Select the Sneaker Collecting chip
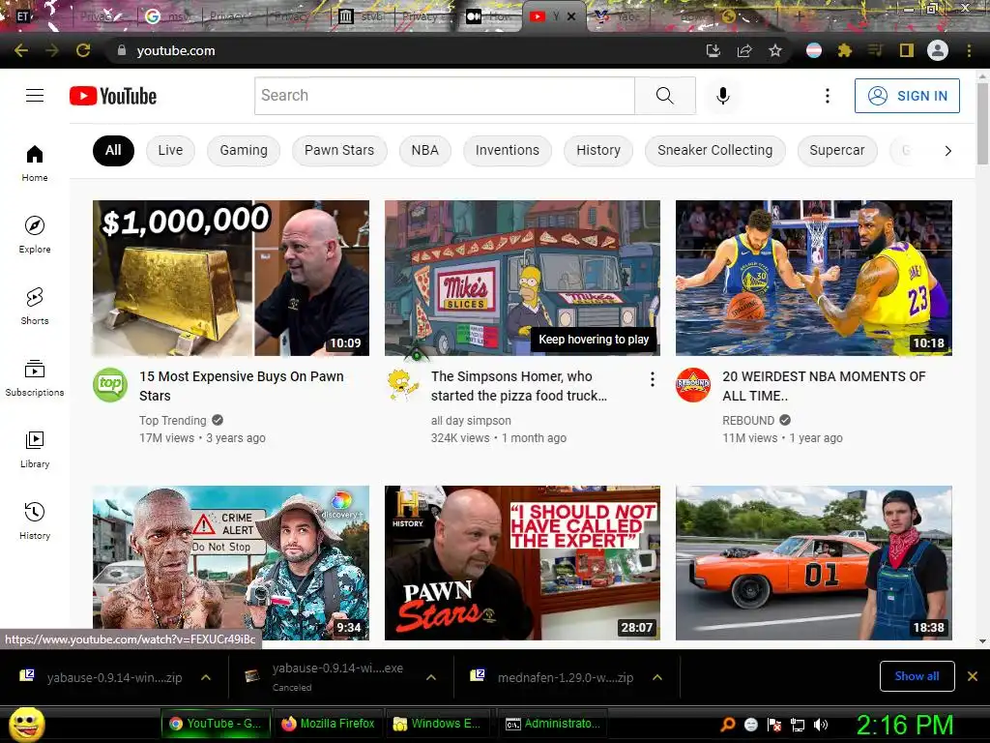 [x=715, y=150]
